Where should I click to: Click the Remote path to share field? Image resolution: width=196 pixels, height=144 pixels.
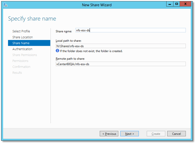tap(121, 64)
